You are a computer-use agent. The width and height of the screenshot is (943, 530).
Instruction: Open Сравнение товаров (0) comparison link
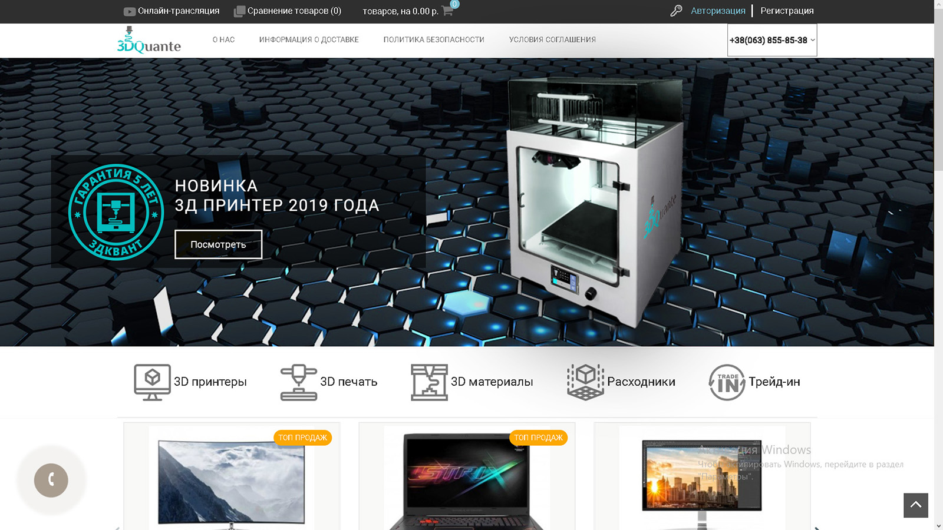pyautogui.click(x=288, y=11)
